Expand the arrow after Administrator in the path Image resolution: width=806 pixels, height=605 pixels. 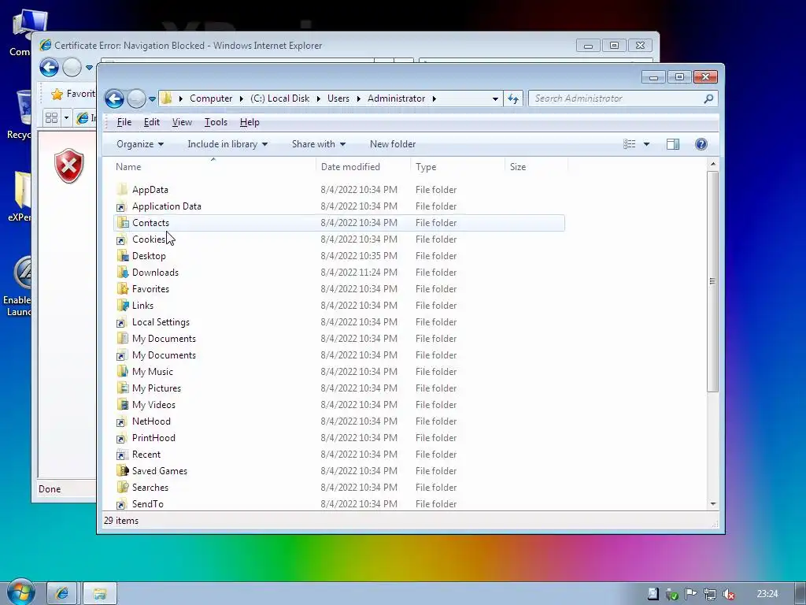[434, 98]
